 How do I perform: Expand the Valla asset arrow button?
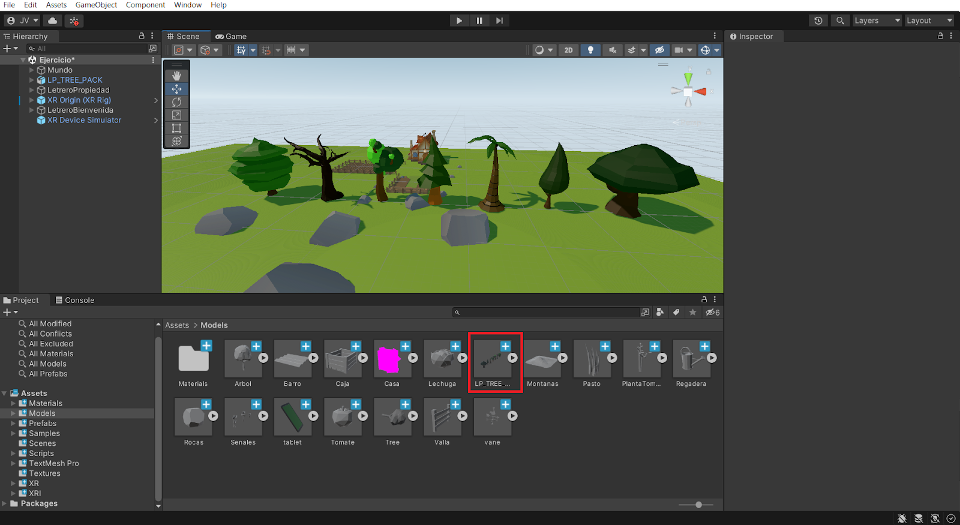click(463, 416)
